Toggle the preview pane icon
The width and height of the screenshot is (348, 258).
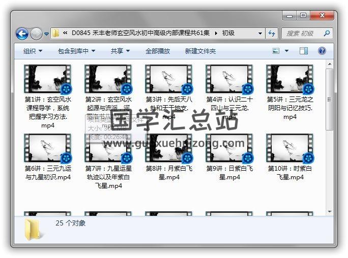[x=304, y=51]
